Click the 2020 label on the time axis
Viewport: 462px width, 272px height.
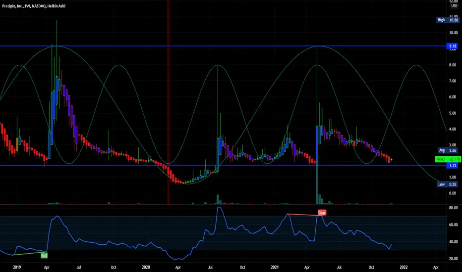point(146,267)
